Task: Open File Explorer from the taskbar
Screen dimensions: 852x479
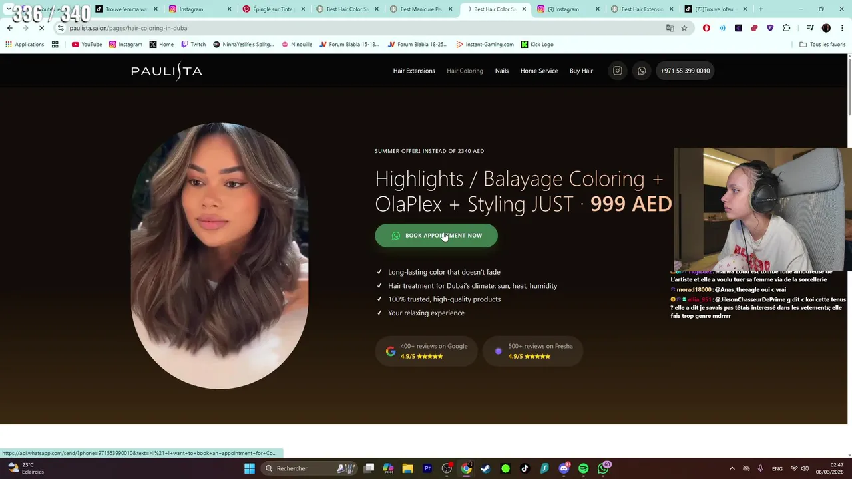Action: point(407,468)
